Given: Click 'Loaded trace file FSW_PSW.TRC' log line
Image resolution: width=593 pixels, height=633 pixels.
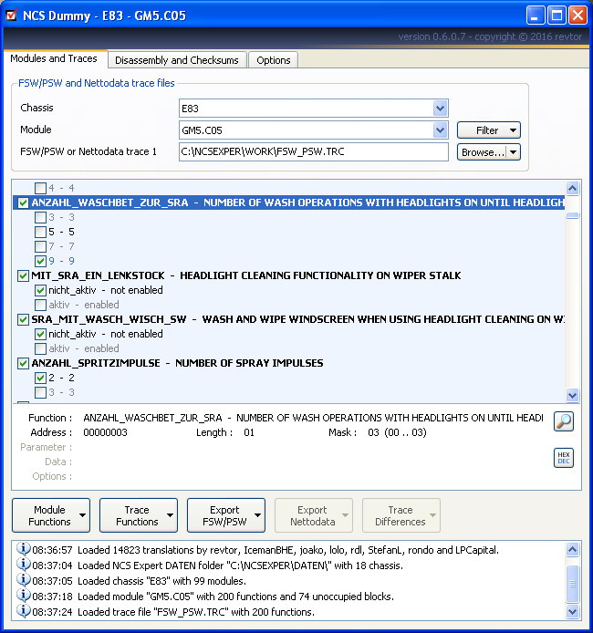Looking at the screenshot, I should point(196,612).
